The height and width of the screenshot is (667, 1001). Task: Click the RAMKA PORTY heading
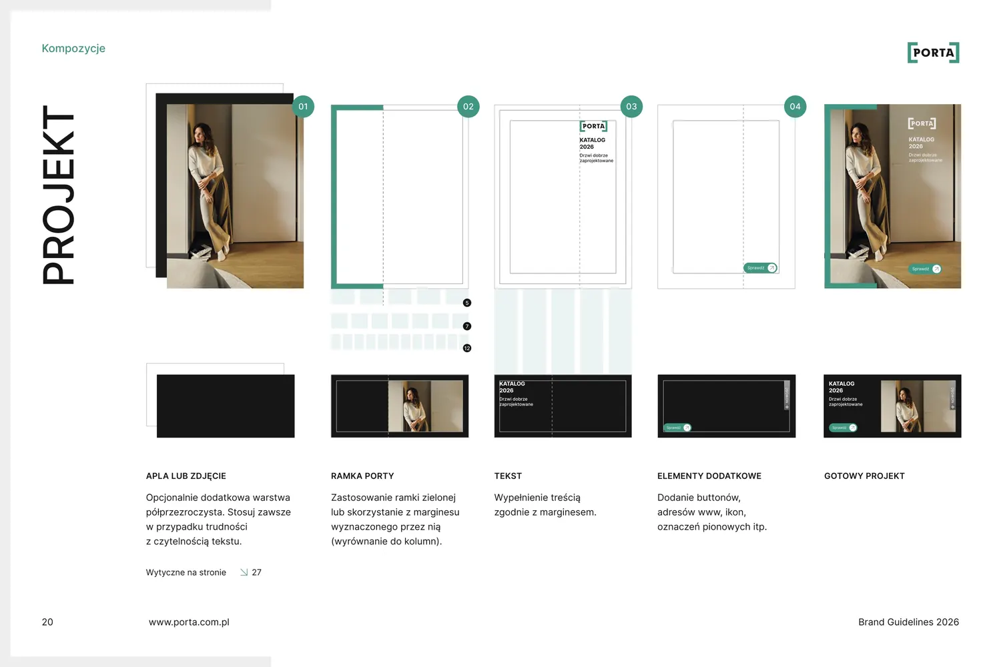click(x=362, y=476)
